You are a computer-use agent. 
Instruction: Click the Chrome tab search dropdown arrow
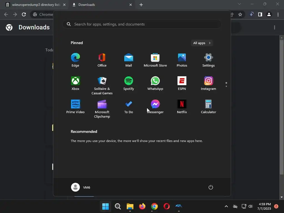(x=239, y=4)
